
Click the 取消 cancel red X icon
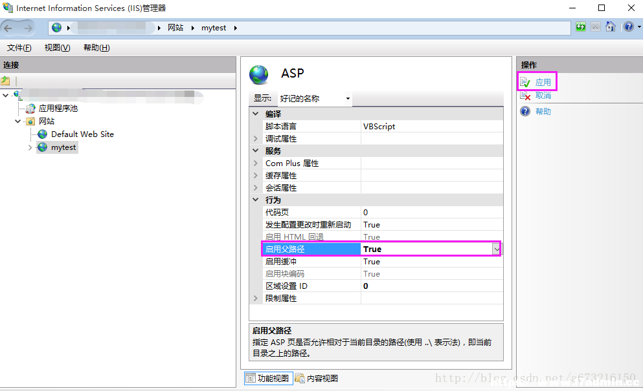[525, 96]
